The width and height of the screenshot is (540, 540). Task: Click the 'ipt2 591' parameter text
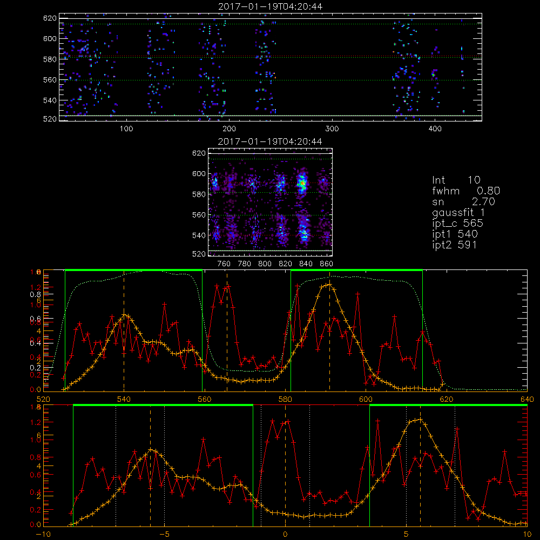pyautogui.click(x=454, y=245)
